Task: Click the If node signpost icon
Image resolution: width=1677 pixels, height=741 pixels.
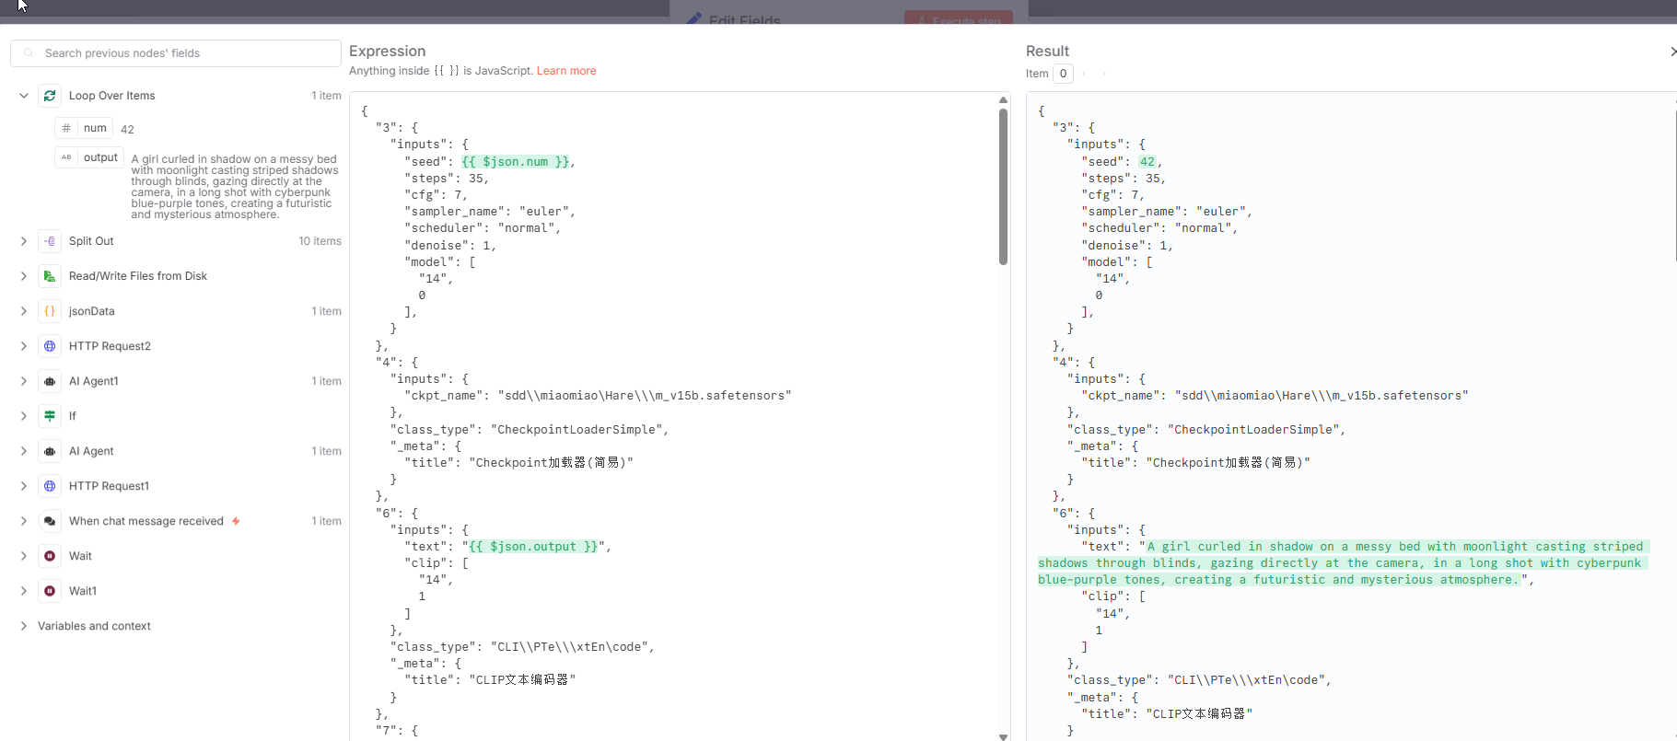Action: coord(50,416)
